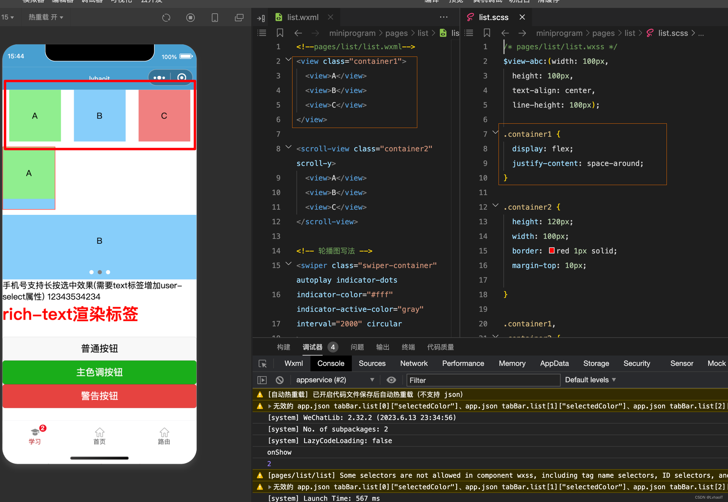Switch to the Sources devtools tab

(x=372, y=364)
